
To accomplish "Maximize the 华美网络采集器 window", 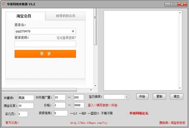I will coord(174,4).
